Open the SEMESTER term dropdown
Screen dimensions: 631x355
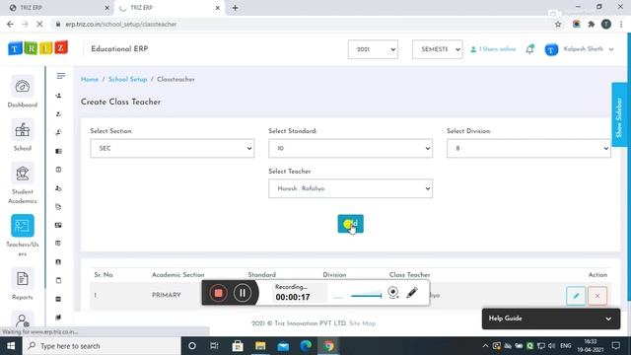coord(438,49)
